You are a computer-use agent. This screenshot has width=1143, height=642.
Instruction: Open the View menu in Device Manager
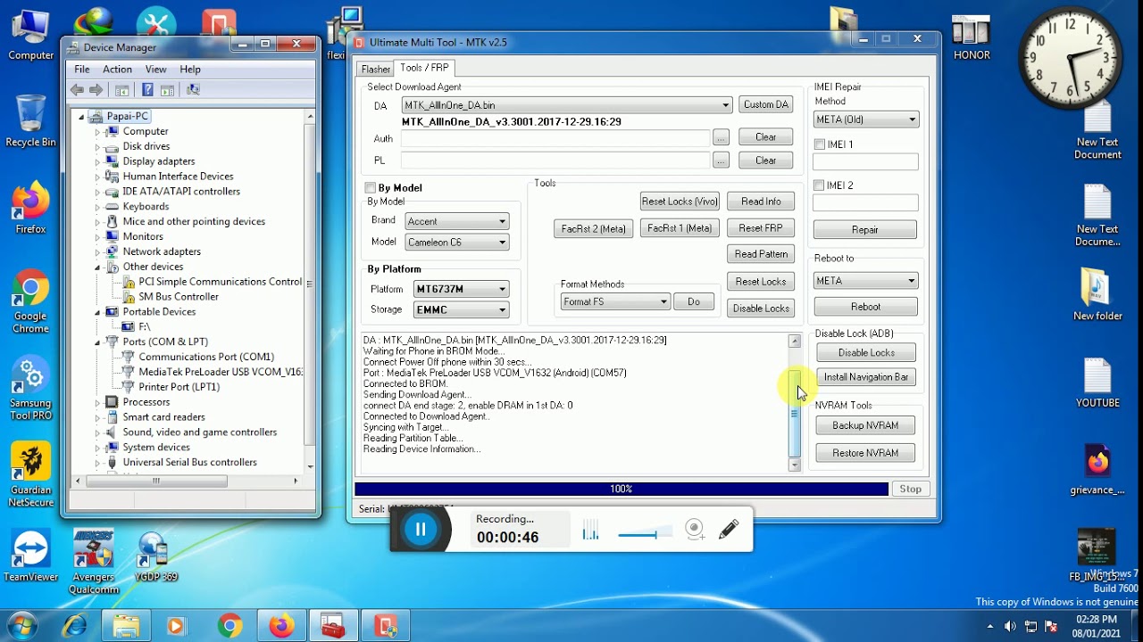click(x=155, y=69)
